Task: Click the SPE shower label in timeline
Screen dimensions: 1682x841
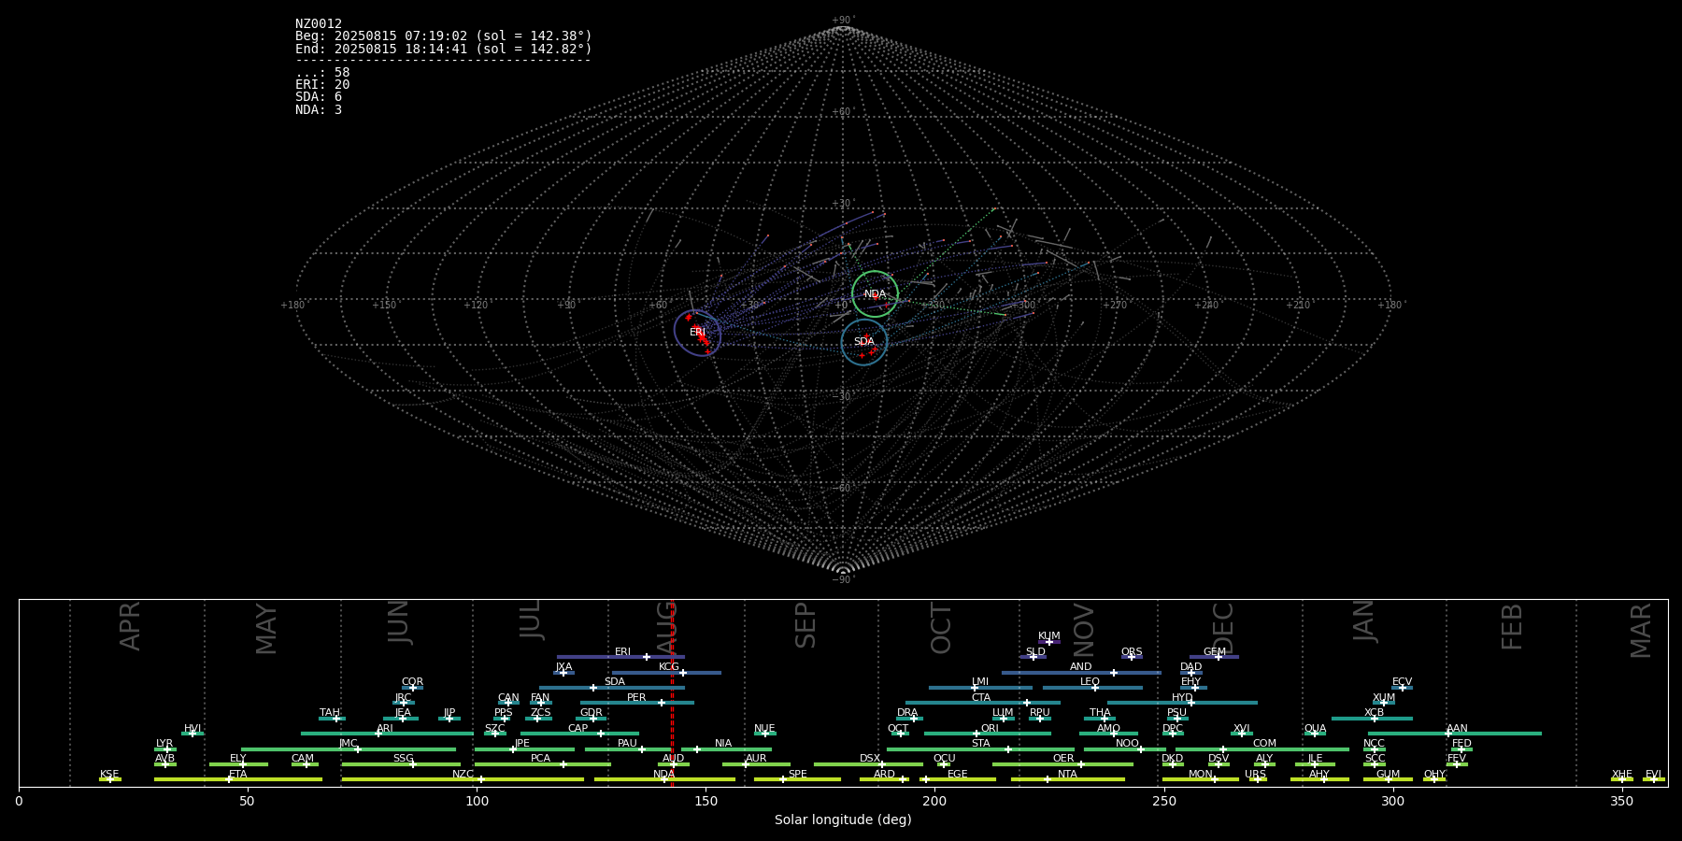Action: click(x=797, y=775)
